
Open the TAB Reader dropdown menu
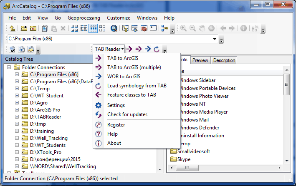(109, 49)
